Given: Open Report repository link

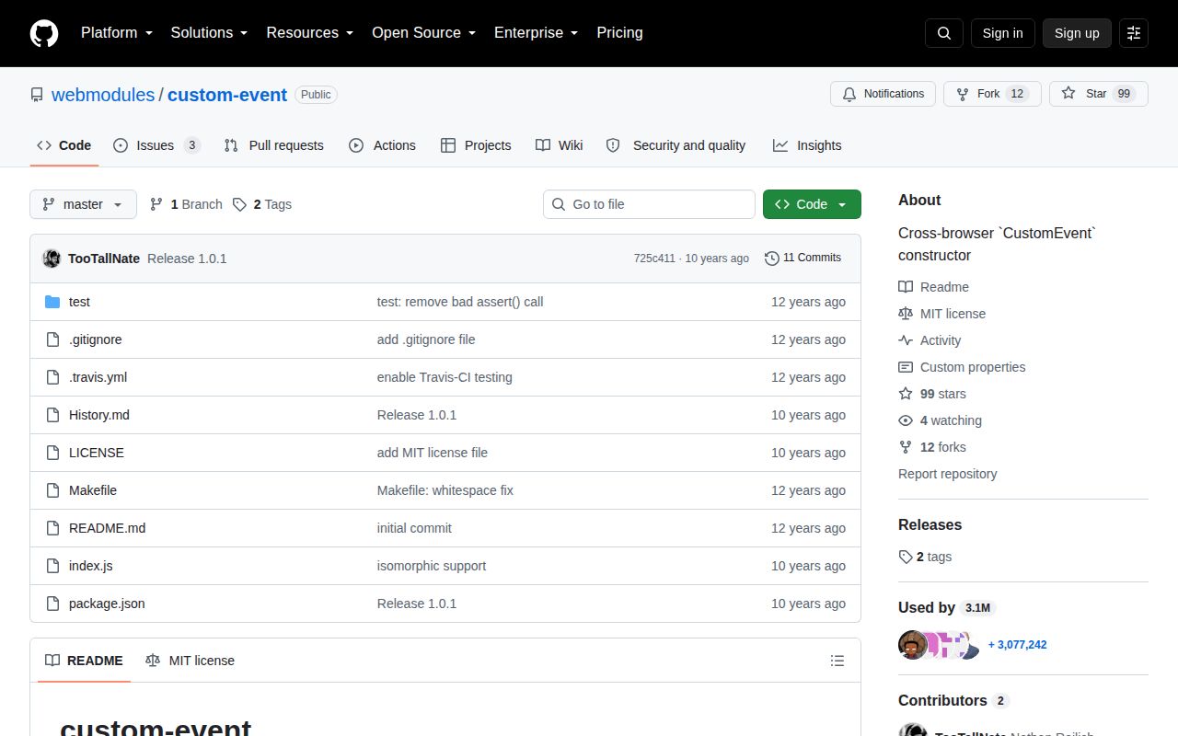Looking at the screenshot, I should coord(947,474).
